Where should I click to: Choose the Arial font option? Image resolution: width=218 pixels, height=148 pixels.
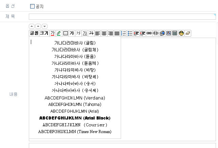pyautogui.click(x=75, y=111)
